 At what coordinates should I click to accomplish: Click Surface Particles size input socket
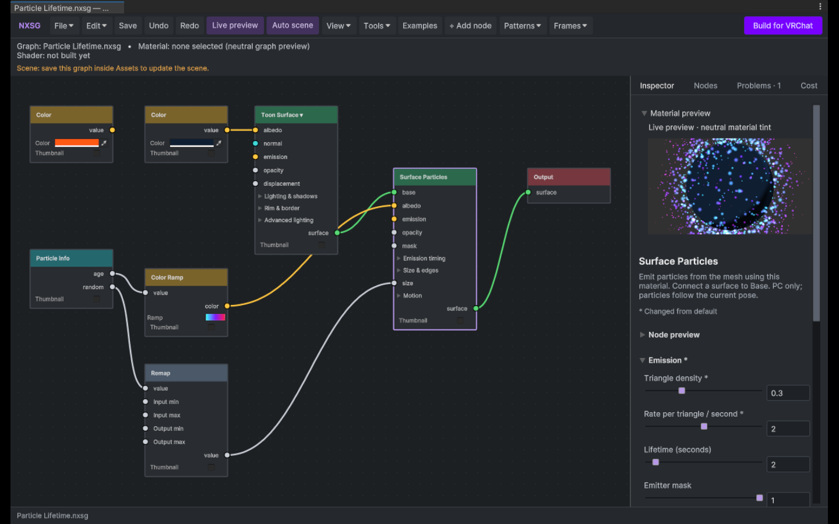394,284
